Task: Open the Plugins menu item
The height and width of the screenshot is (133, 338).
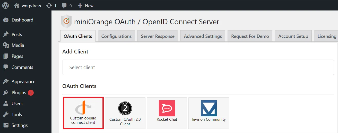Action: (19, 93)
